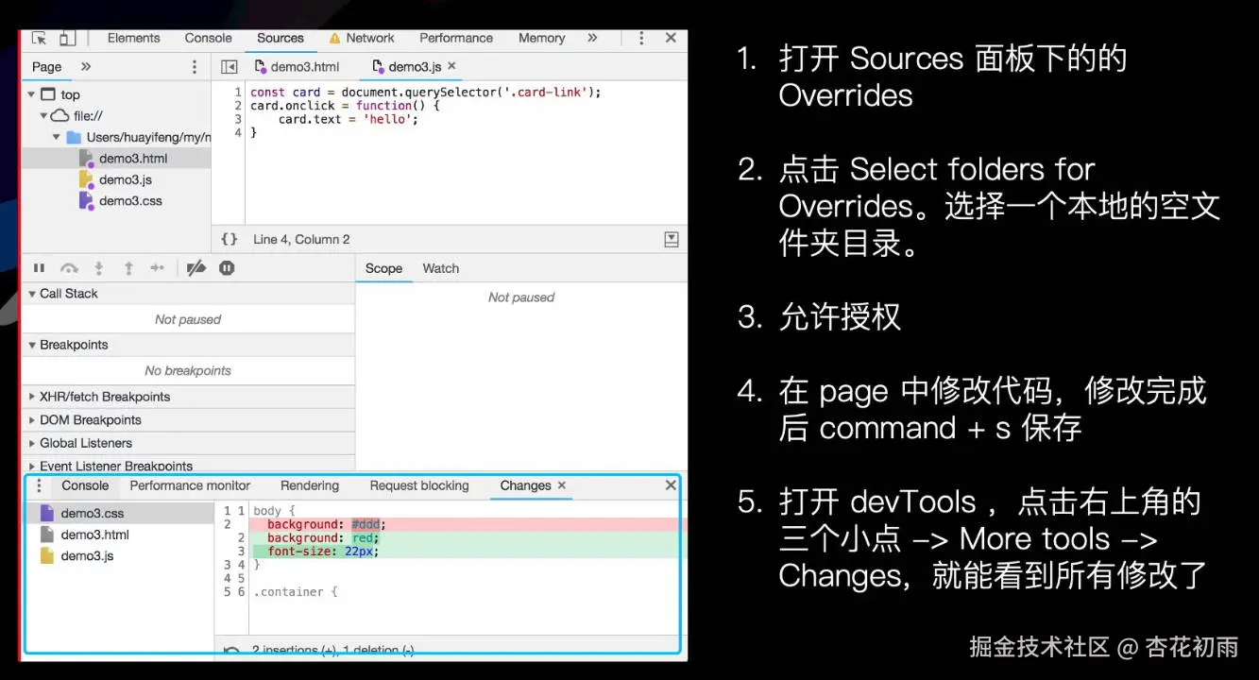Viewport: 1259px width, 680px height.
Task: Switch to the Elements panel tab
Action: click(x=133, y=39)
